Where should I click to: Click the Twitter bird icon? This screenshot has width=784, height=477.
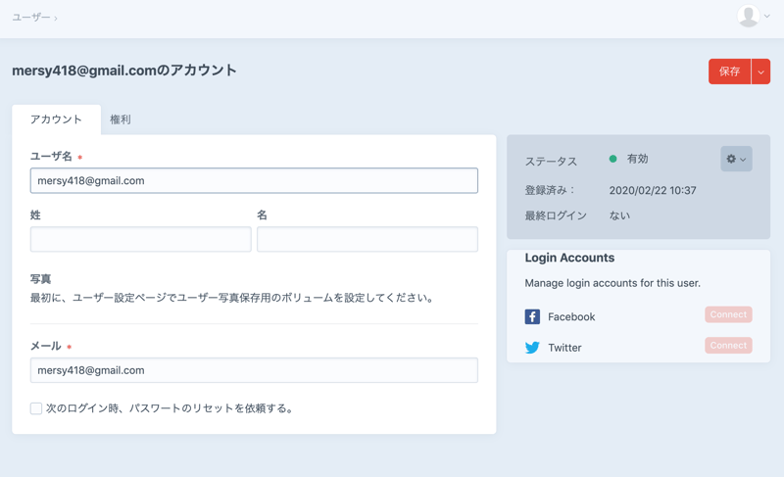532,348
